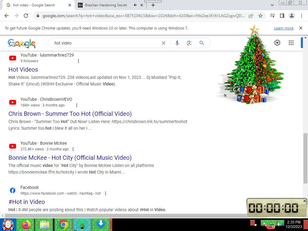Viewport: 308px width, 231px height.
Task: Click the 00:00:00 timer display
Action: (273, 208)
